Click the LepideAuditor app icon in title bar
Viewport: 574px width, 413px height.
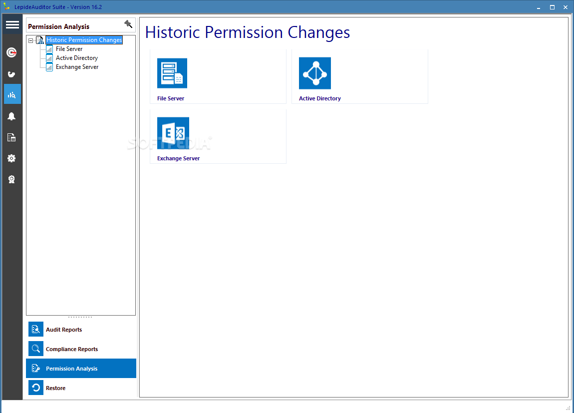click(x=6, y=6)
